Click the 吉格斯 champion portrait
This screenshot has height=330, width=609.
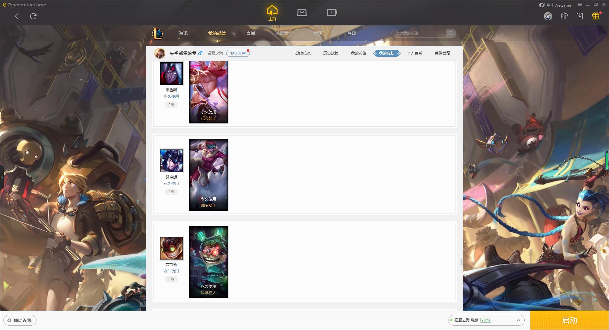(171, 248)
